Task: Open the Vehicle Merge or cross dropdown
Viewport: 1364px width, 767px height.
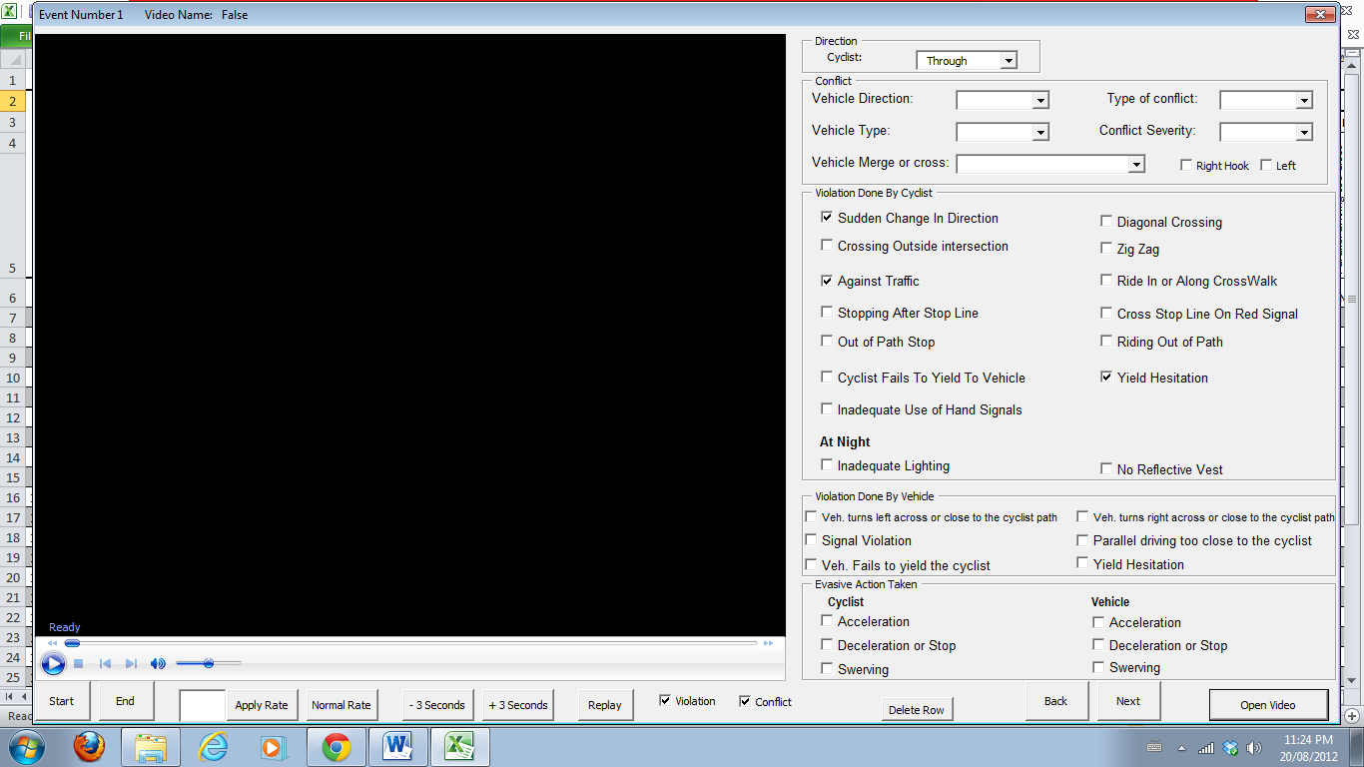Action: [x=1136, y=164]
